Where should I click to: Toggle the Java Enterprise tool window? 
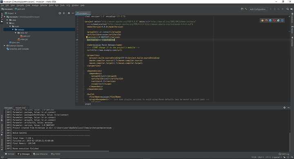coord(40,154)
